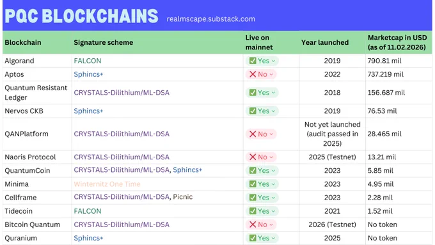Click Sphincs+ in the Quranium row
This screenshot has width=435, height=245.
click(88, 238)
